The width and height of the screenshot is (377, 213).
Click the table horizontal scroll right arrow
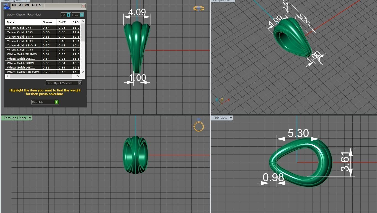click(78, 77)
